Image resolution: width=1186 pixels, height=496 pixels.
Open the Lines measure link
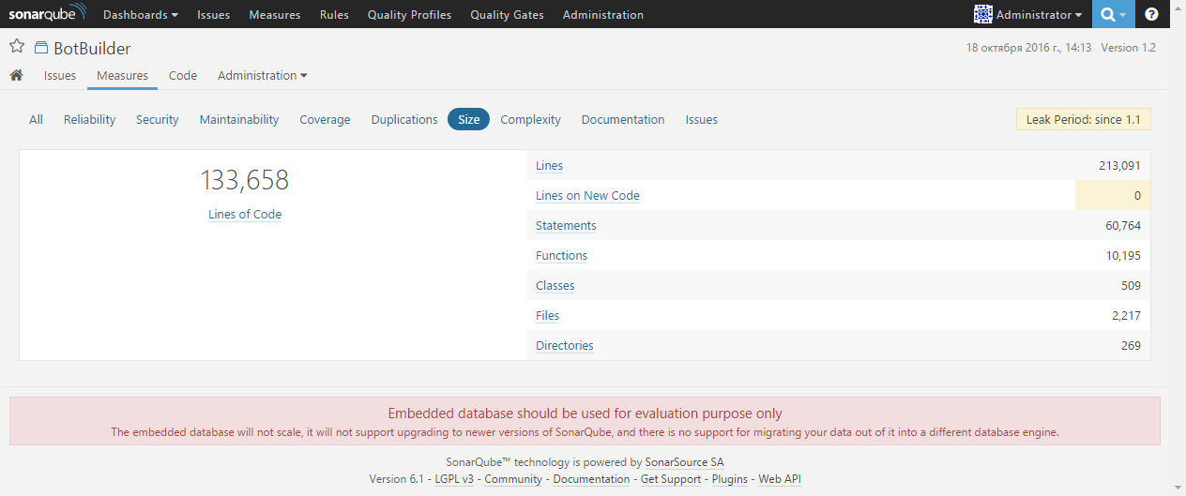[x=550, y=166]
